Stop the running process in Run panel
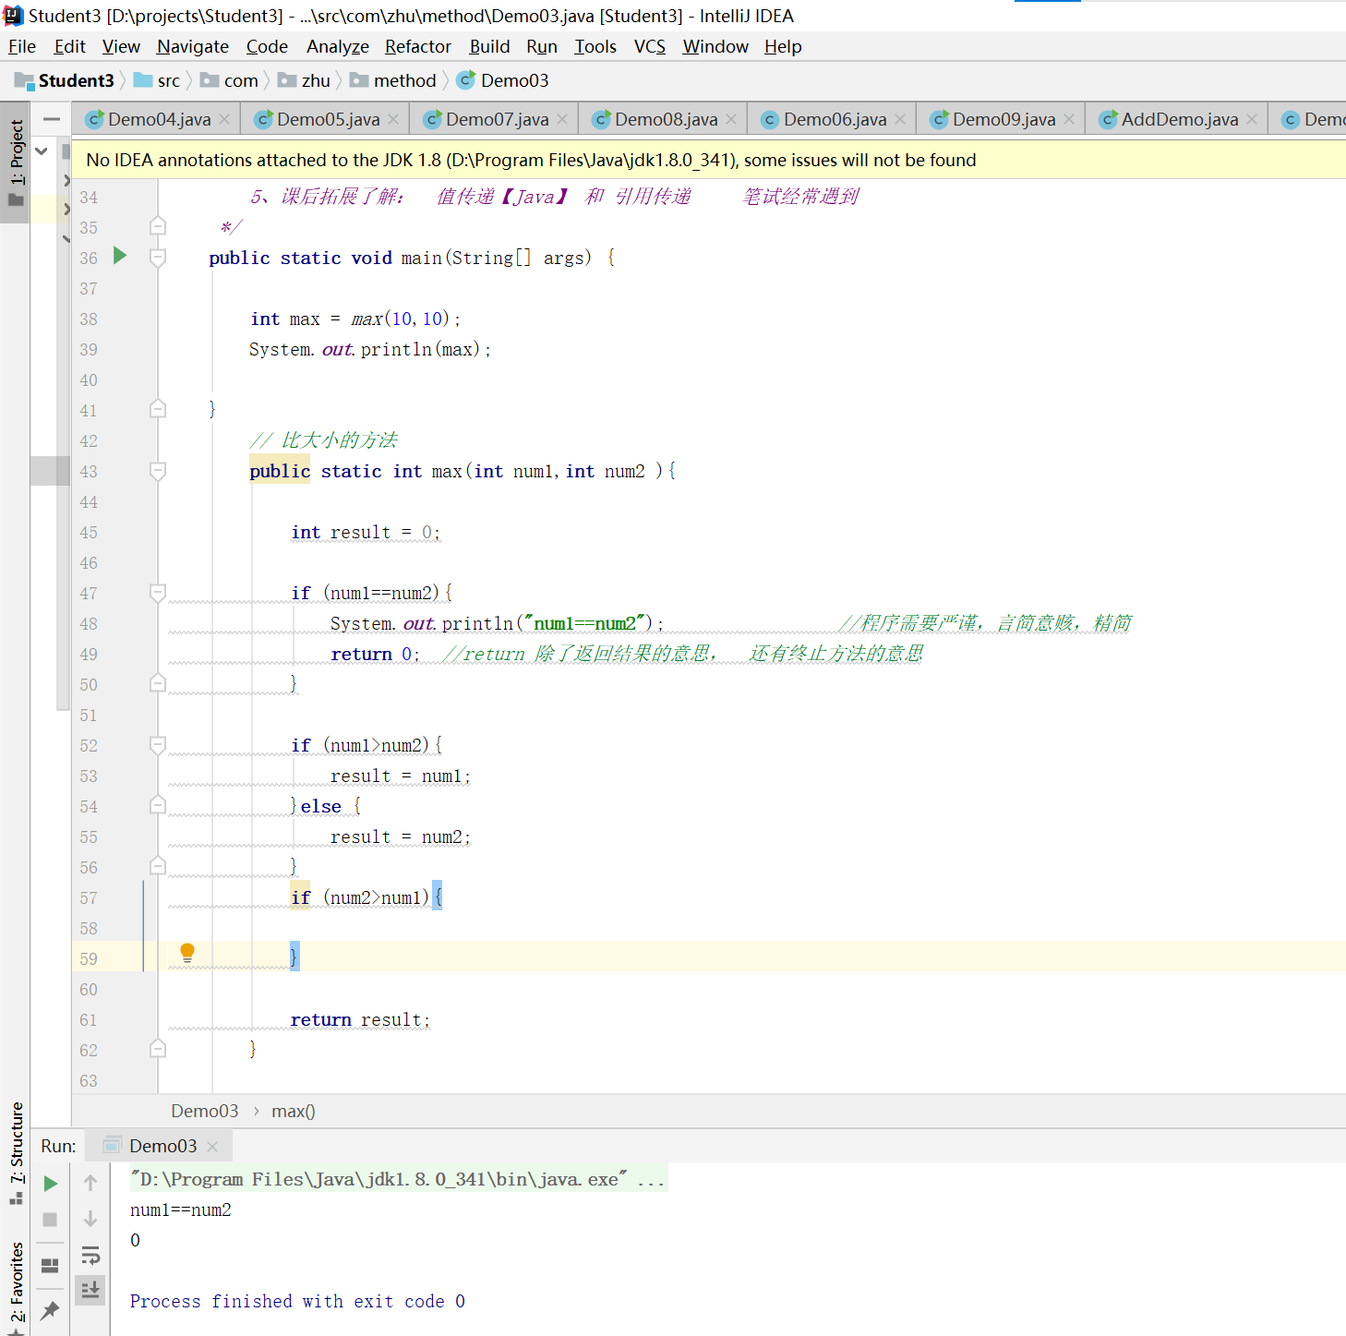Screen dimensions: 1346x1336 pyautogui.click(x=51, y=1220)
